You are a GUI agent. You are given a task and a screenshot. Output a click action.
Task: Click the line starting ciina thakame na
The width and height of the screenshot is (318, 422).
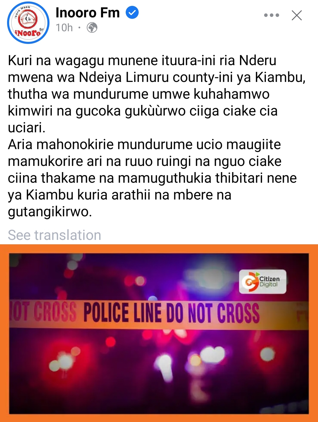click(x=152, y=178)
